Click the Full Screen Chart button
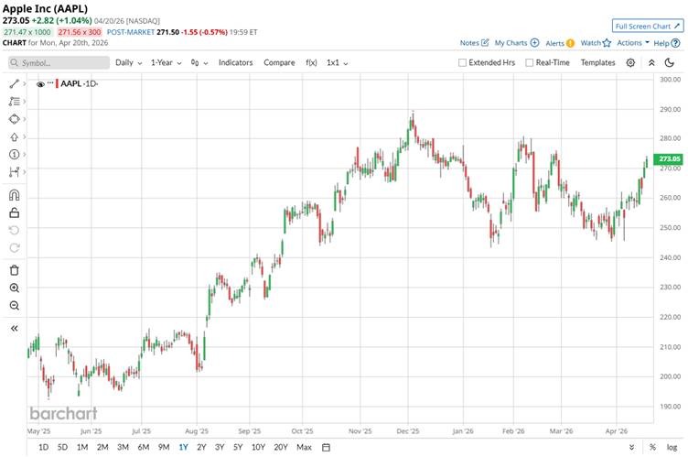688x457 pixels. point(647,26)
